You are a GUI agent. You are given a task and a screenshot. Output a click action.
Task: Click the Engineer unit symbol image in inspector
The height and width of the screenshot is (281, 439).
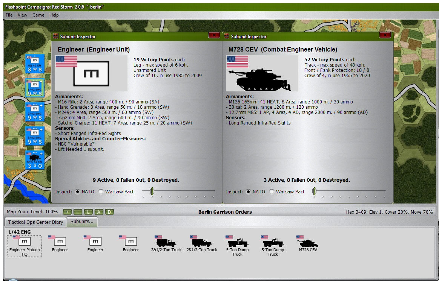click(x=91, y=73)
